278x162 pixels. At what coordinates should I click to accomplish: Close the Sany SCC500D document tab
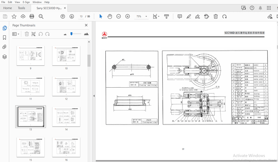click(65, 8)
